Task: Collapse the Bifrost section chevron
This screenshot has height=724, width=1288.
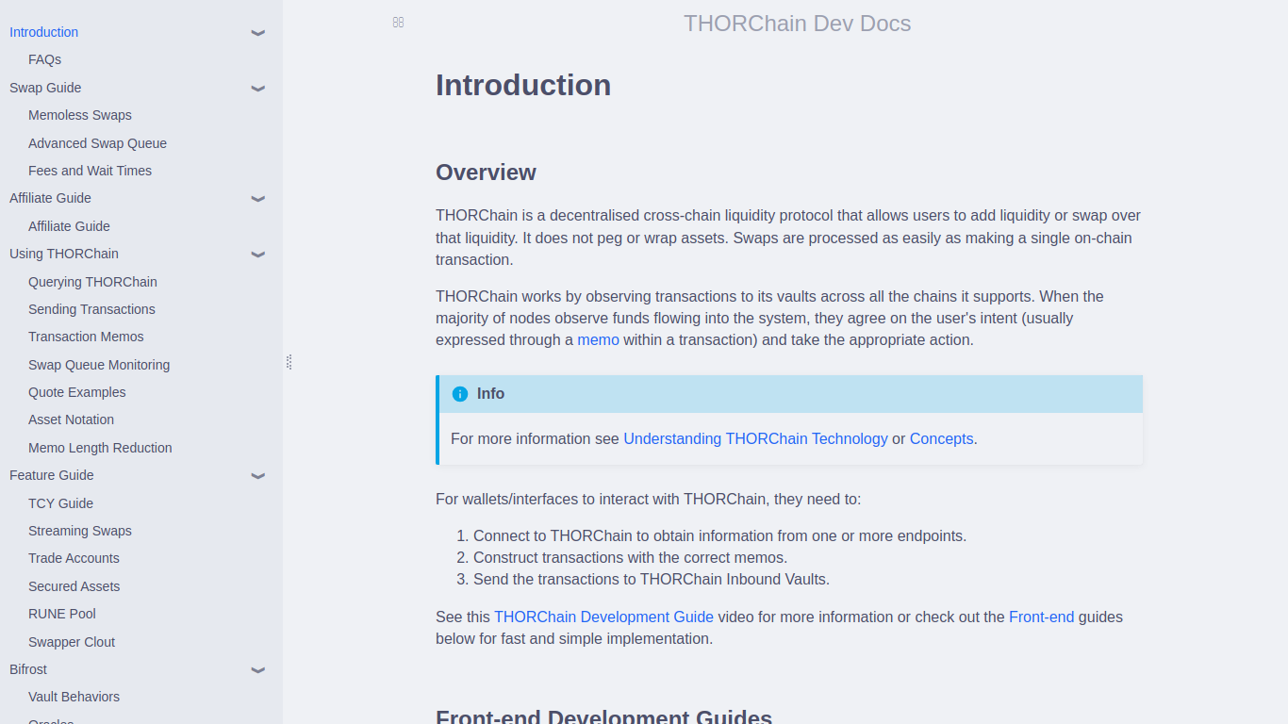Action: 258,670
